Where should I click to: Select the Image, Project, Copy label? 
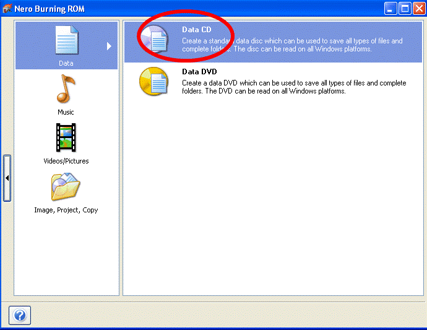pos(66,210)
